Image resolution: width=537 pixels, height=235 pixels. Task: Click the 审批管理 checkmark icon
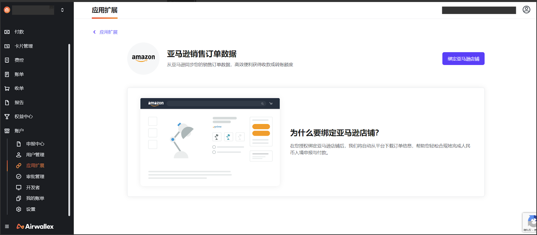(x=19, y=177)
